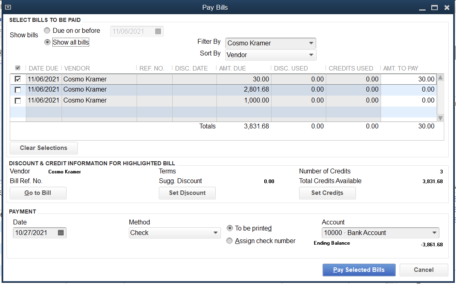456x284 pixels.
Task: Close the Pay Bills window
Action: 447,8
